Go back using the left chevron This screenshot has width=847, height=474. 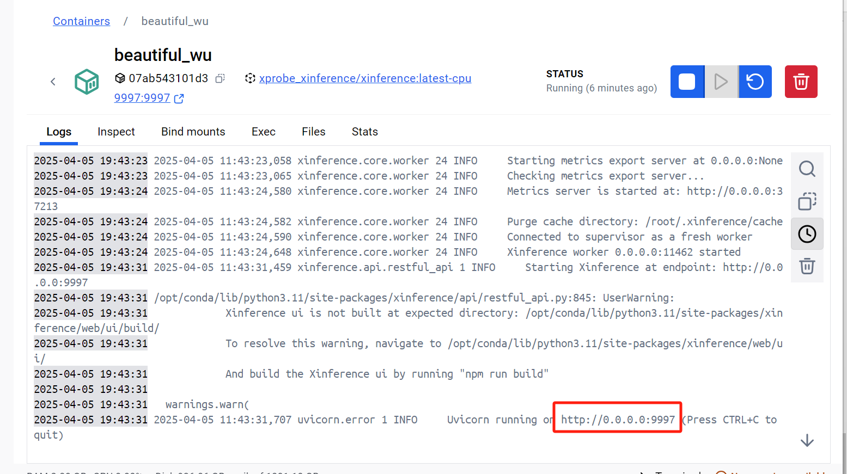(x=53, y=82)
